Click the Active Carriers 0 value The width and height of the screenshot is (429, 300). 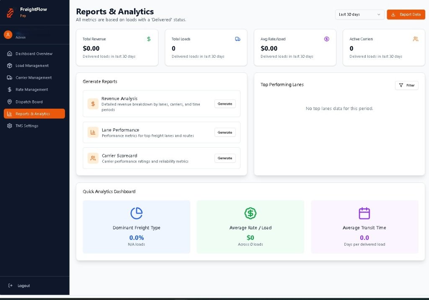point(351,49)
